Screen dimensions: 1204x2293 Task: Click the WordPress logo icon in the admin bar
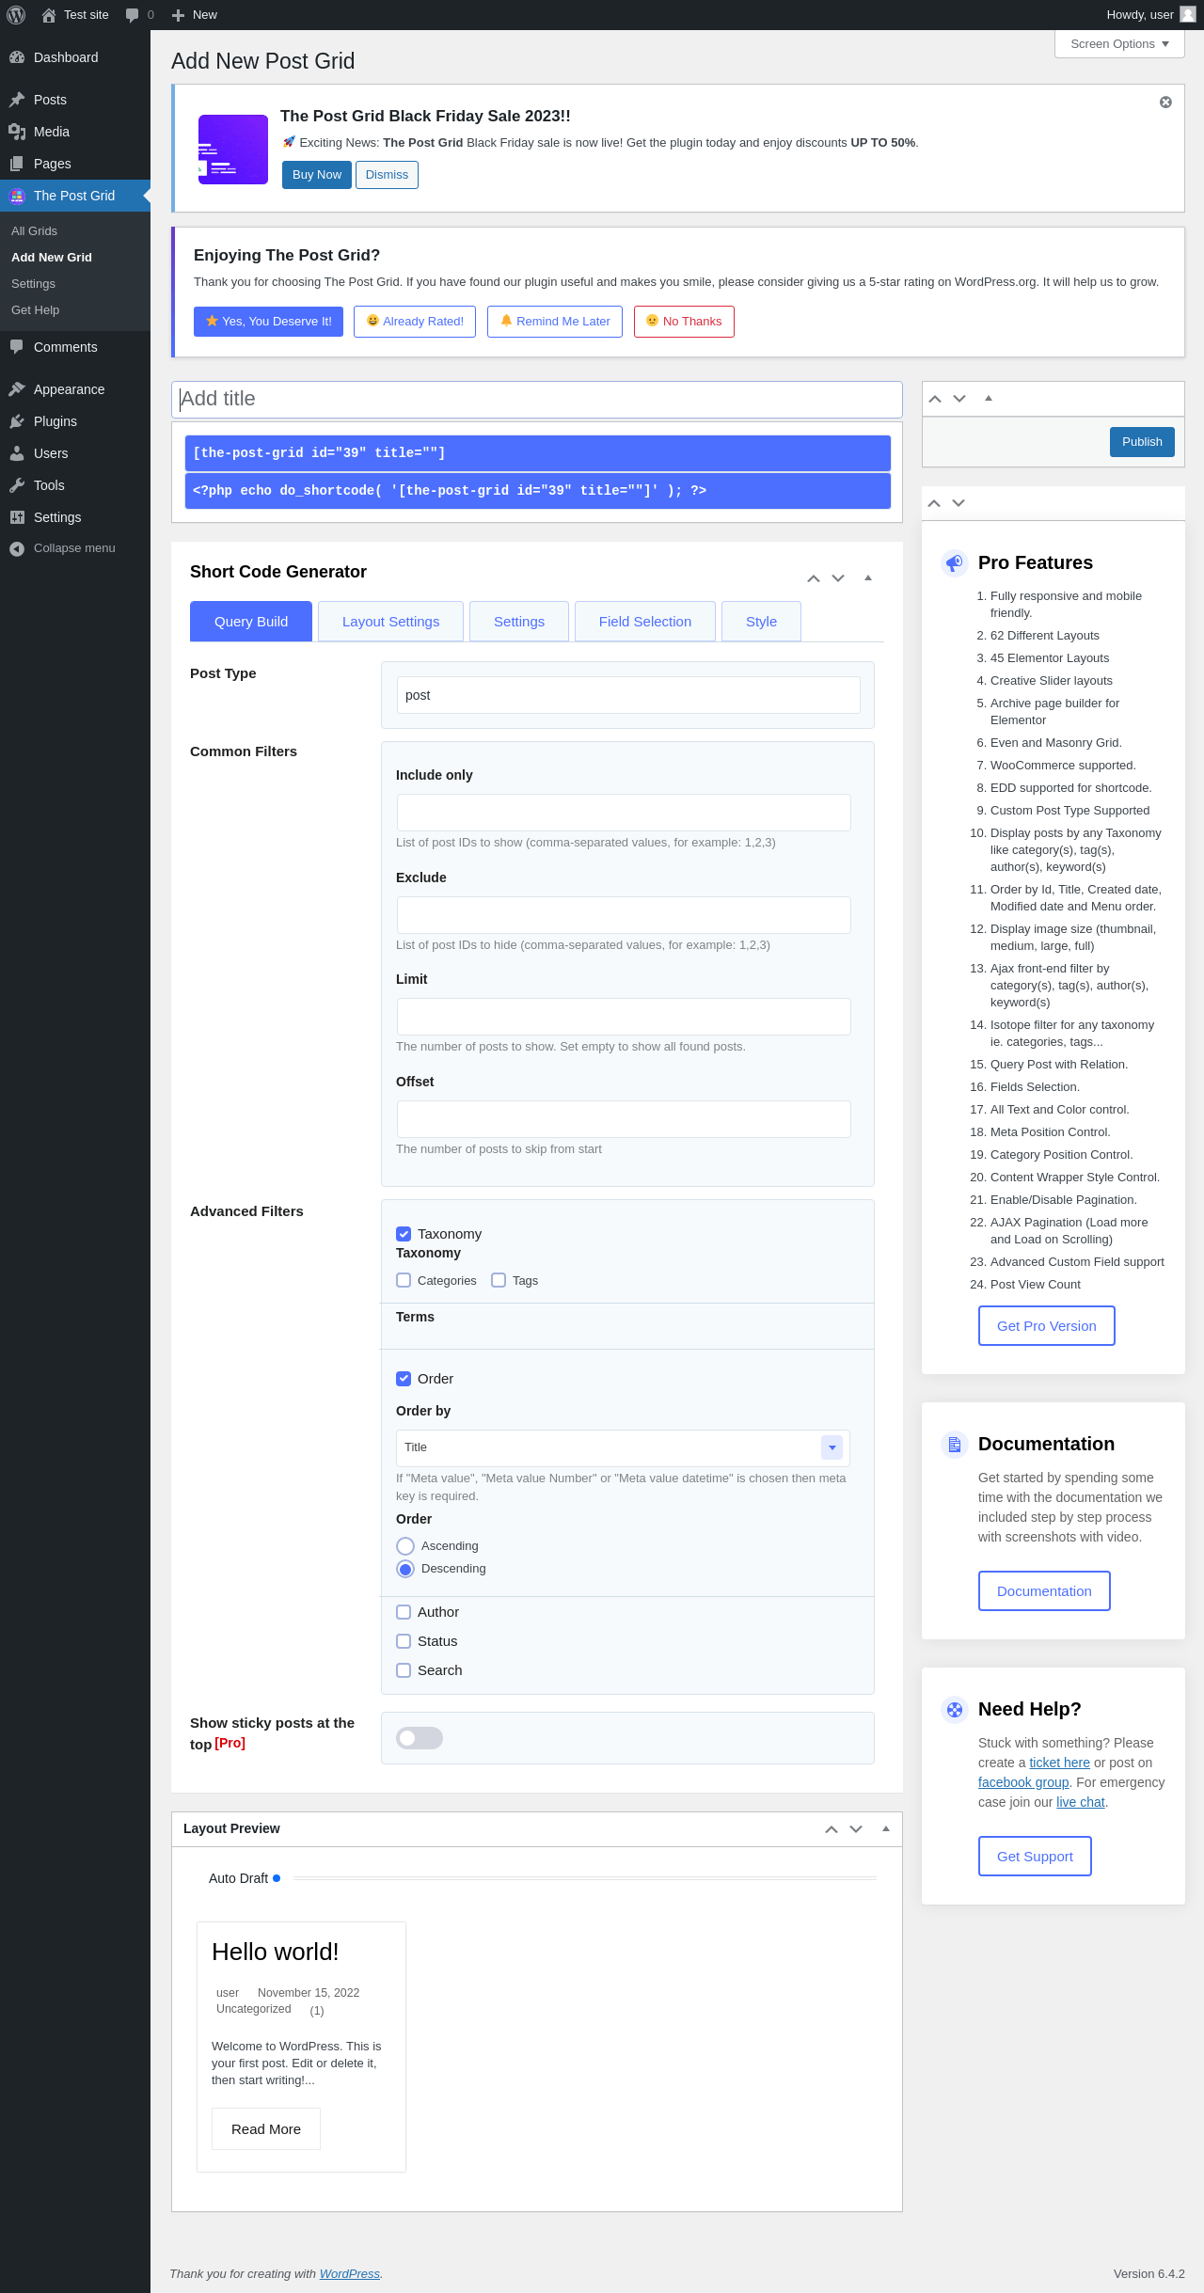[16, 15]
